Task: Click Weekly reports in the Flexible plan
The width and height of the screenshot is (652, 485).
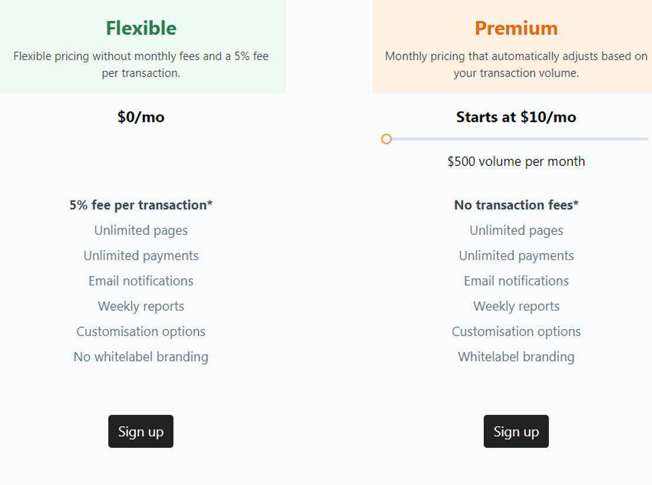Action: [141, 306]
